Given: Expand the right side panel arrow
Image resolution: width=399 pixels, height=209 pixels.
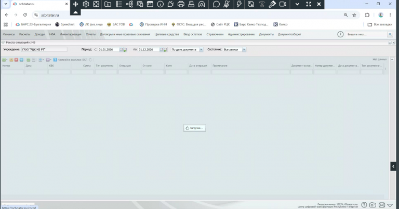Looking at the screenshot, I should click(x=393, y=166).
